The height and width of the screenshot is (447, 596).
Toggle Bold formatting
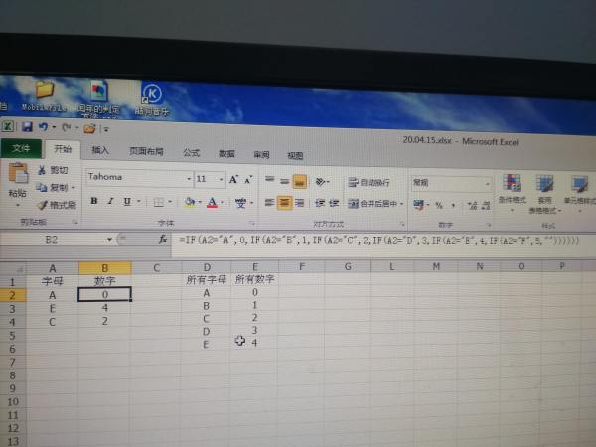click(x=94, y=201)
